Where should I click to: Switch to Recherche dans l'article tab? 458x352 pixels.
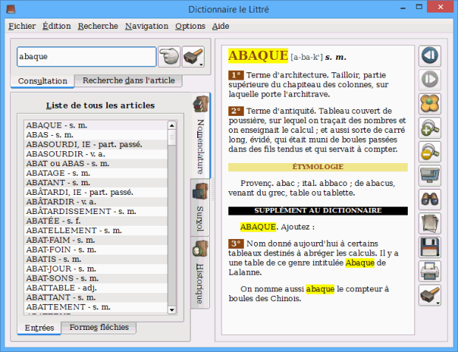click(x=129, y=80)
